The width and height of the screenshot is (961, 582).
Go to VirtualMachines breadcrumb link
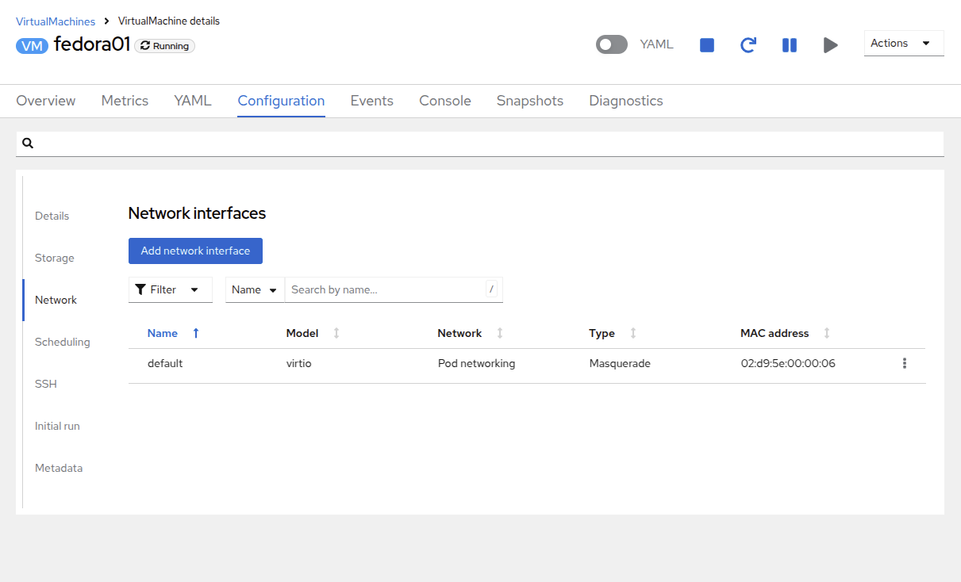pyautogui.click(x=56, y=21)
